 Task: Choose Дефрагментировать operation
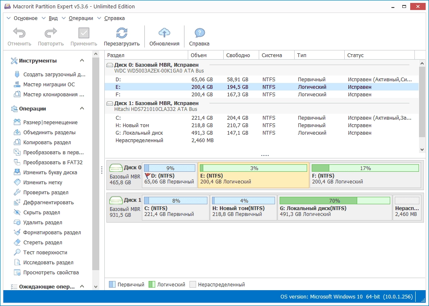44,203
